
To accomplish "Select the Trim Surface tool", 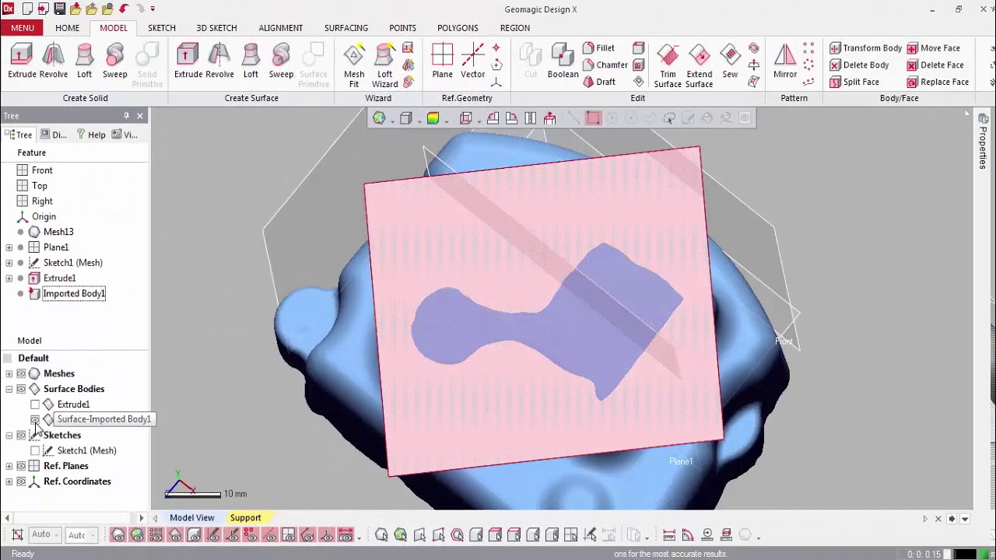I will point(668,65).
